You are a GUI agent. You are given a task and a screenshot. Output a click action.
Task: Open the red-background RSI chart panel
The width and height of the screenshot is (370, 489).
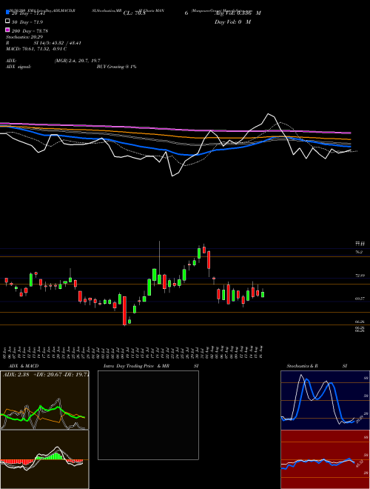click(325, 459)
